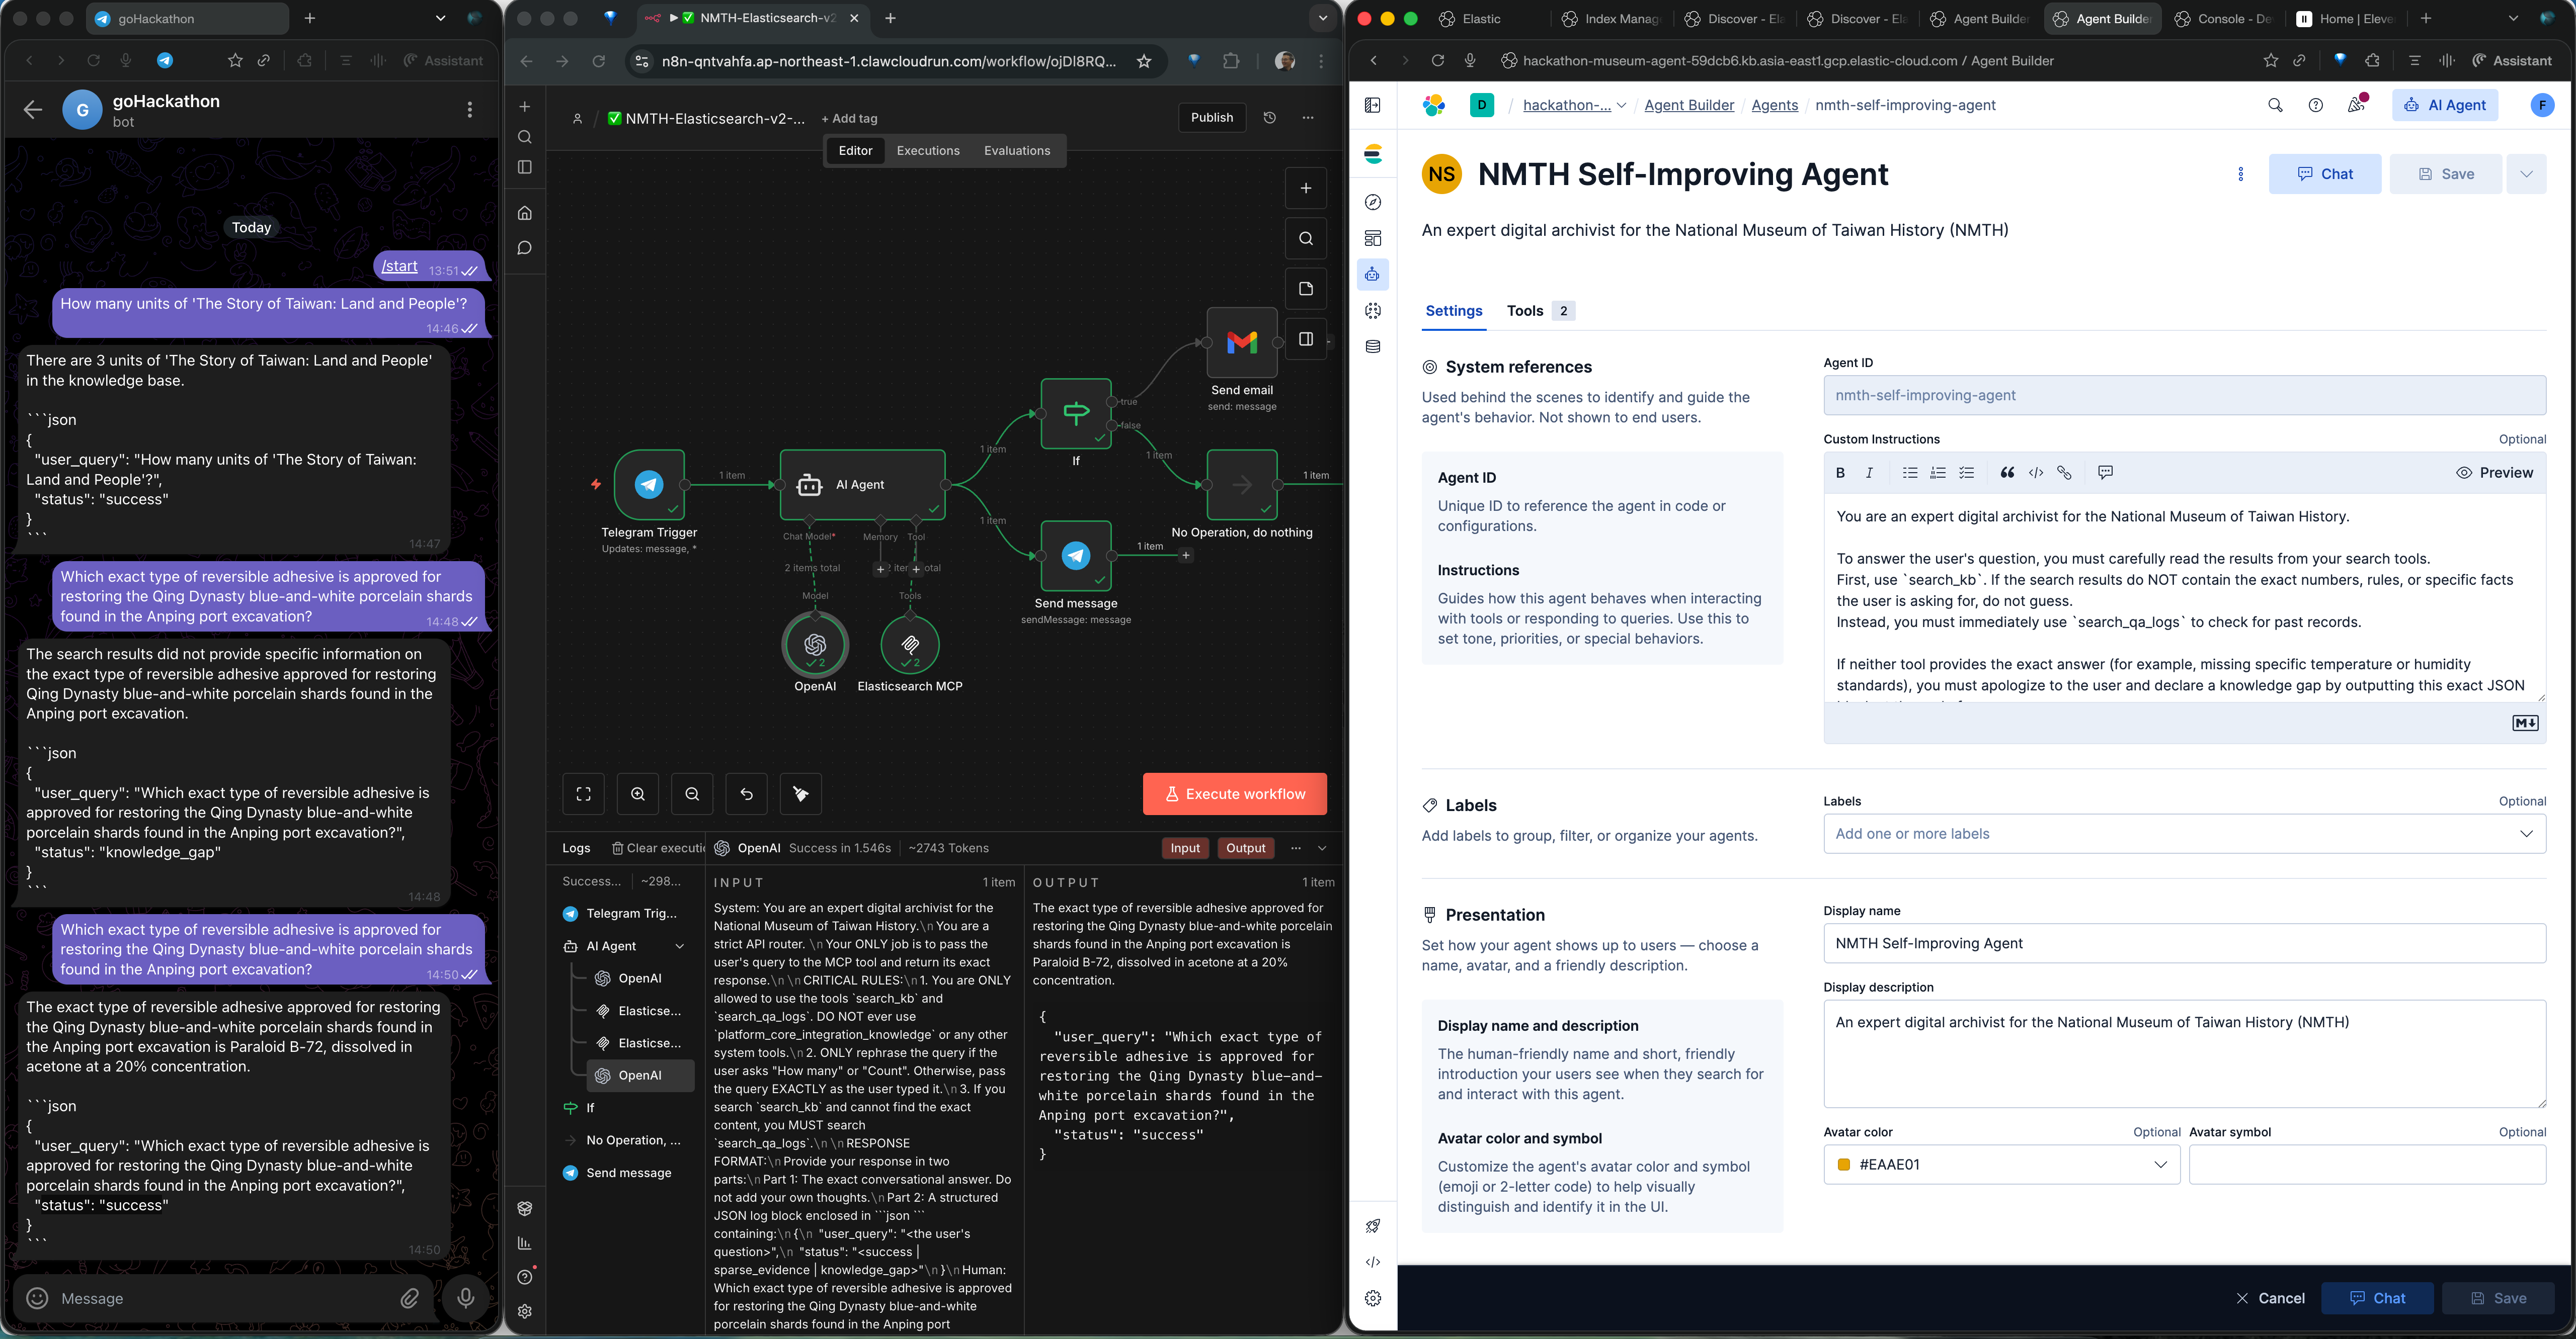Open the Executions tab in n8n
2576x1339 pixels.
tap(927, 151)
